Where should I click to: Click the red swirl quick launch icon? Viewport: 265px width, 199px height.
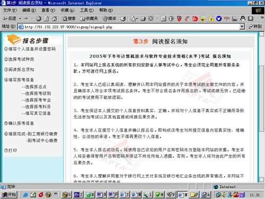[x=41, y=195]
